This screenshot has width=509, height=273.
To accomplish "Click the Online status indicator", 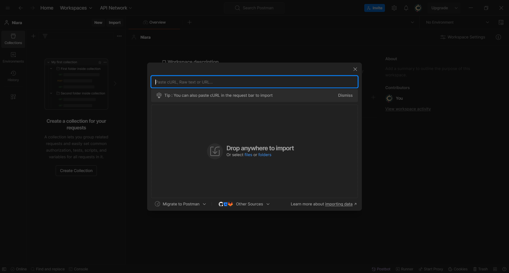I will [19, 269].
